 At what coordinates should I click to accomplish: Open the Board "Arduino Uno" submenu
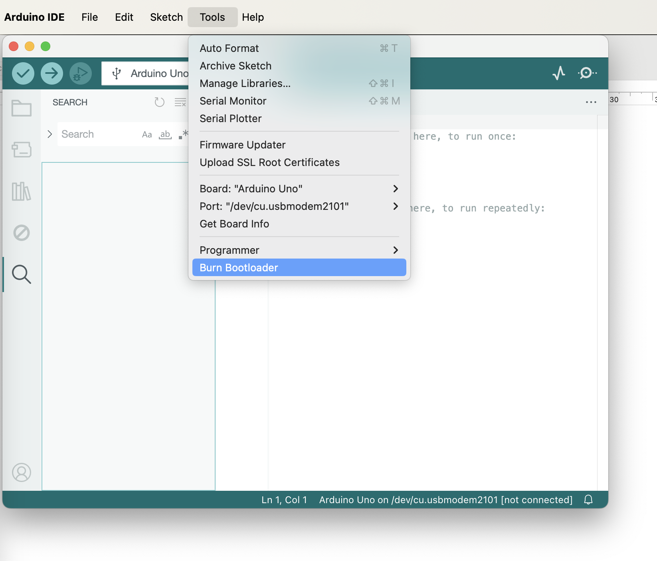coord(299,189)
